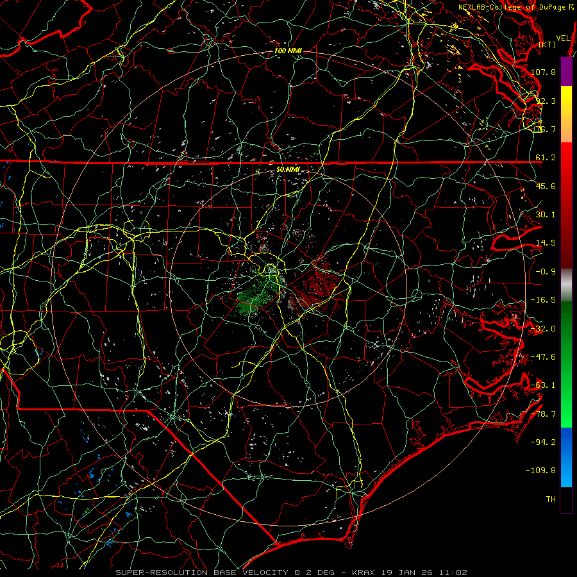This screenshot has height=577, width=577.
Task: Select the black TH segment of color bar
Action: 566,500
